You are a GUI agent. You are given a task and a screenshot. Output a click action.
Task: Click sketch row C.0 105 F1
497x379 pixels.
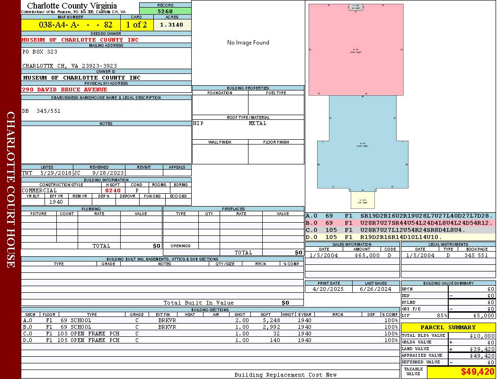tap(400, 230)
